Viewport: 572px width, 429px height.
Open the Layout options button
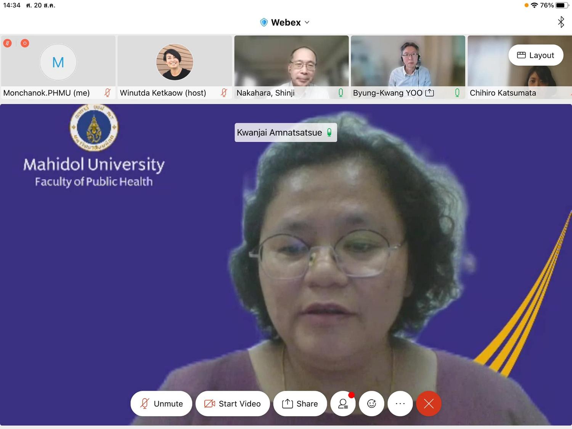[536, 55]
